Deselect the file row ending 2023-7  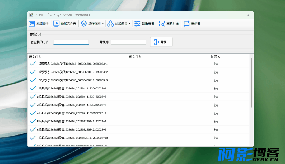click(x=32, y=113)
